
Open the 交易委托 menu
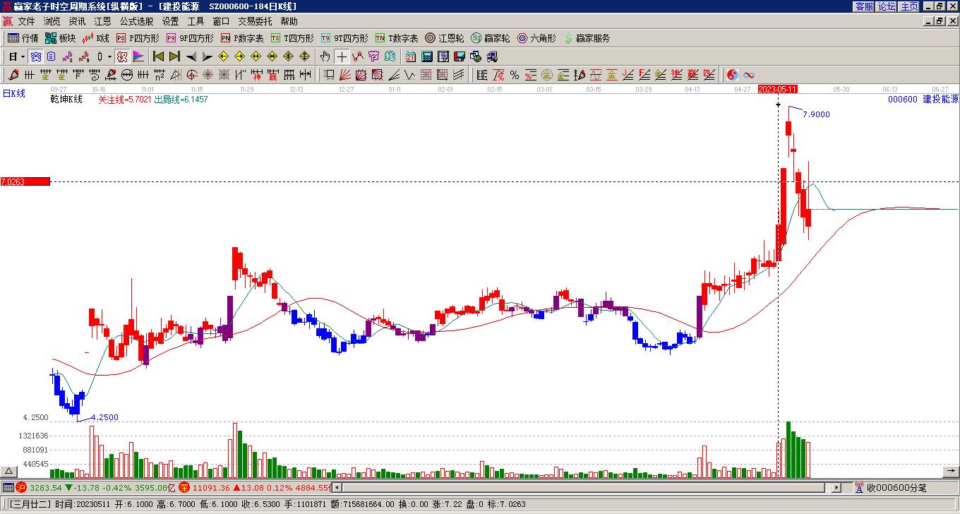(x=255, y=22)
